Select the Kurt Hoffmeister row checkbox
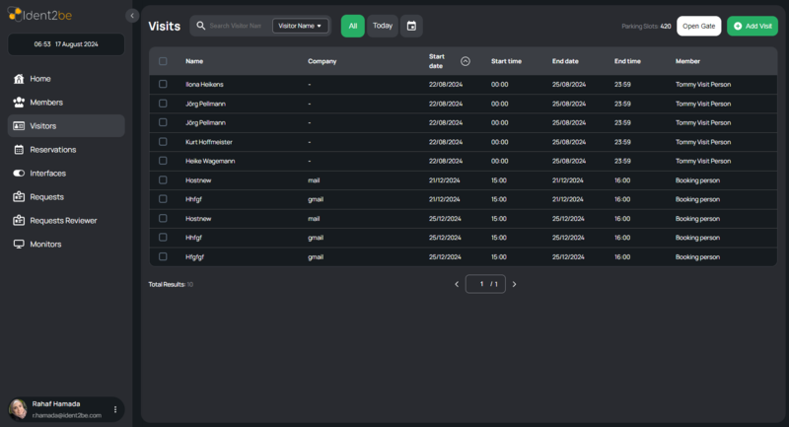This screenshot has height=427, width=789. (164, 142)
